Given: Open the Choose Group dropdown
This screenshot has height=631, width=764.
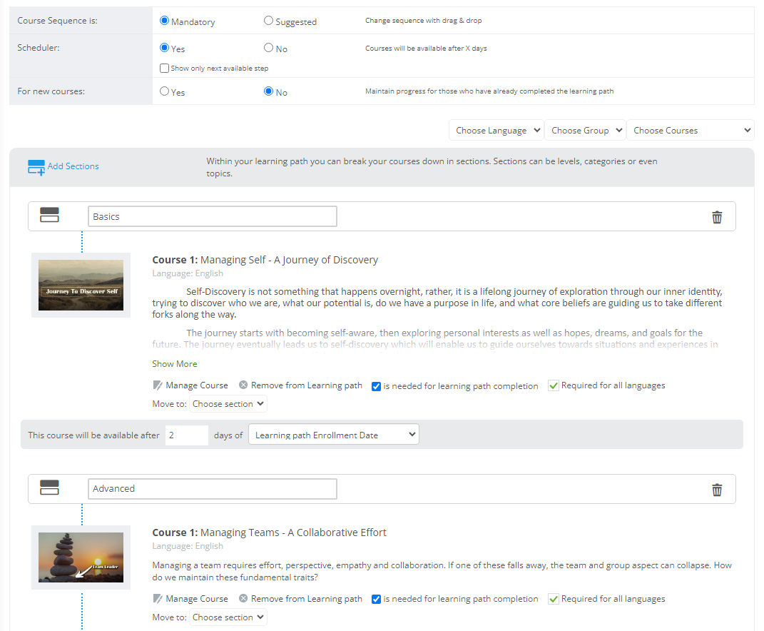Looking at the screenshot, I should pyautogui.click(x=585, y=130).
